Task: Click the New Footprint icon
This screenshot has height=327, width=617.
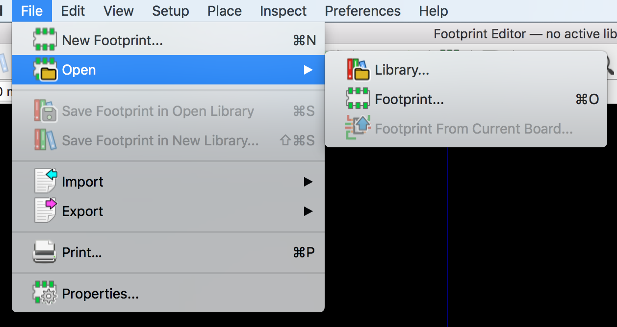Action: pos(45,40)
